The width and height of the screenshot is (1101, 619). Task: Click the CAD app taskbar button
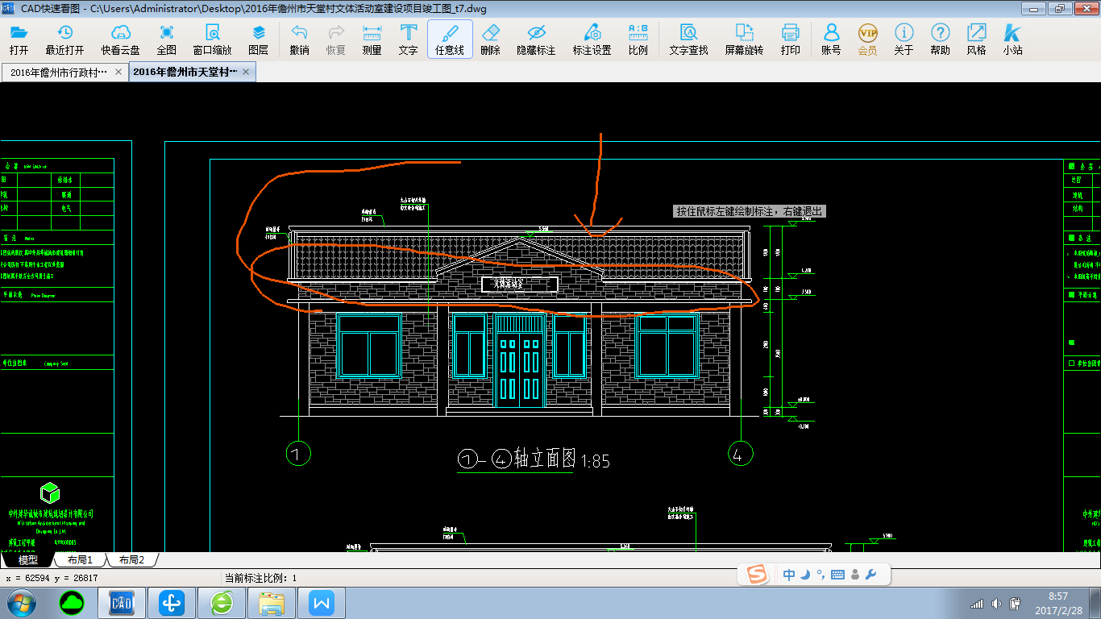pos(121,603)
